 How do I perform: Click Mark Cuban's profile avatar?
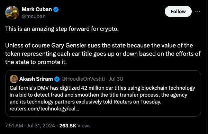tap(12, 13)
